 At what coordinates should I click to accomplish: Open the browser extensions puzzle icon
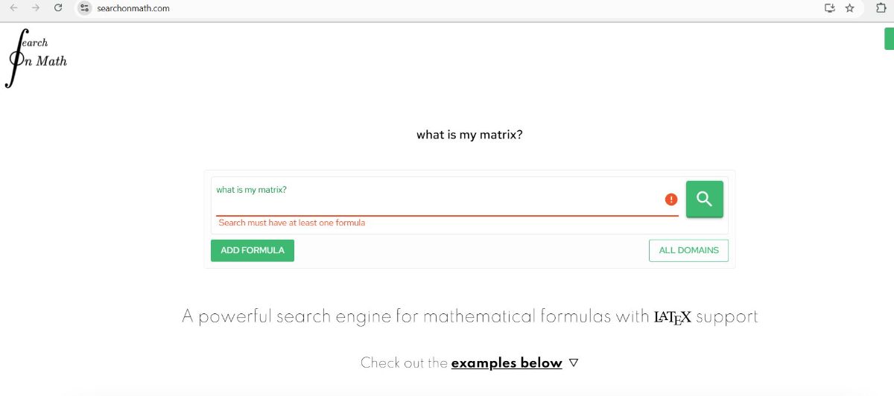click(x=881, y=8)
